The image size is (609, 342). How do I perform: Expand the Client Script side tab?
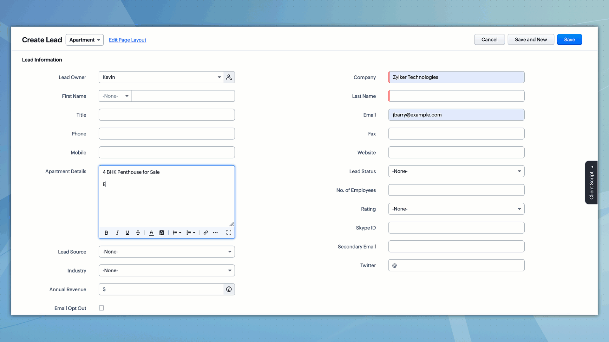tap(592, 183)
